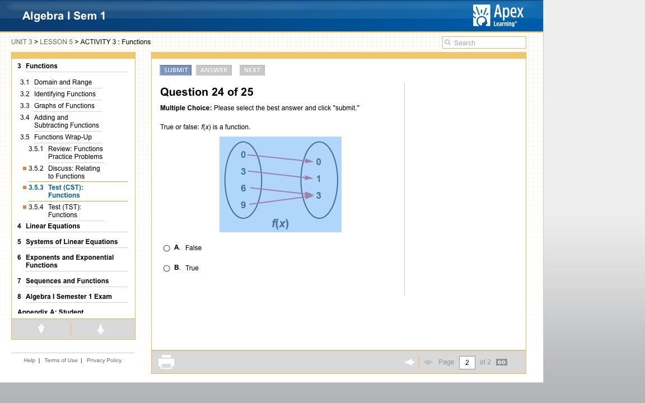Click the printer icon
The width and height of the screenshot is (645, 403).
pyautogui.click(x=166, y=362)
